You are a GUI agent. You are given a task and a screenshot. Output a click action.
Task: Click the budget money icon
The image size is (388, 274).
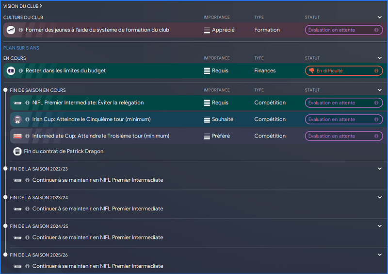point(11,71)
